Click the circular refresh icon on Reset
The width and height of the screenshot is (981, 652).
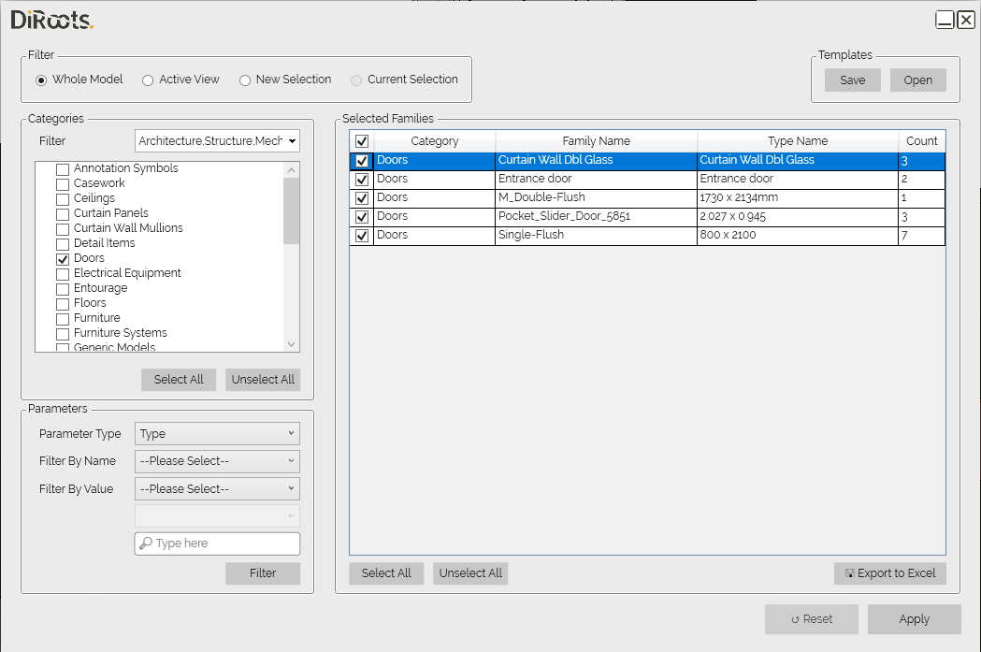tap(794, 618)
